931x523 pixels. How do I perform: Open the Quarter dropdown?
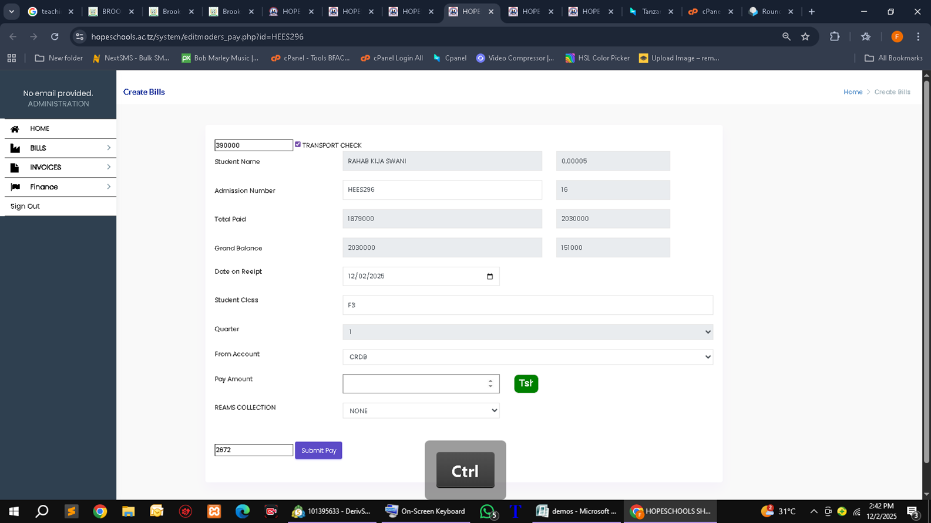527,332
